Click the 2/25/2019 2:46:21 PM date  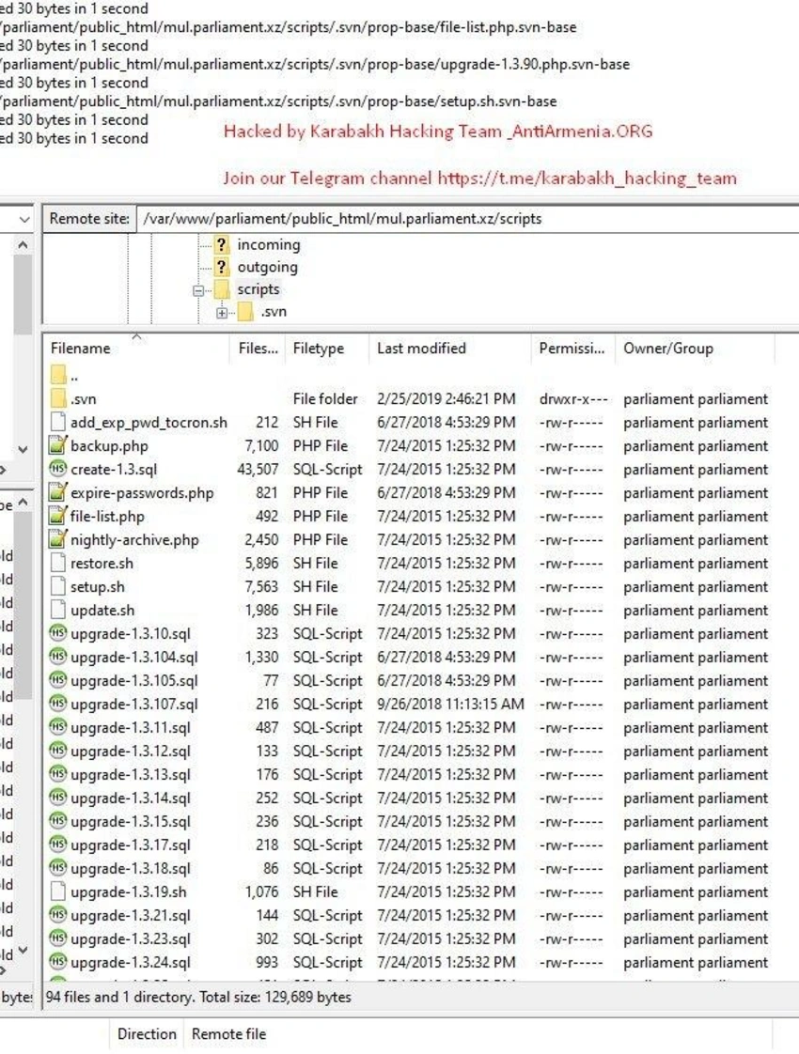446,398
